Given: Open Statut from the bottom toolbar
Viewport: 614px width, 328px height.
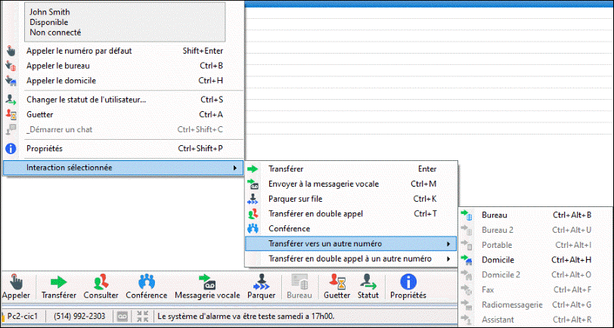Looking at the screenshot, I should click(368, 286).
